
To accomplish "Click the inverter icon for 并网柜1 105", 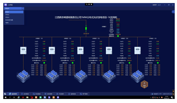I will point(137,50).
